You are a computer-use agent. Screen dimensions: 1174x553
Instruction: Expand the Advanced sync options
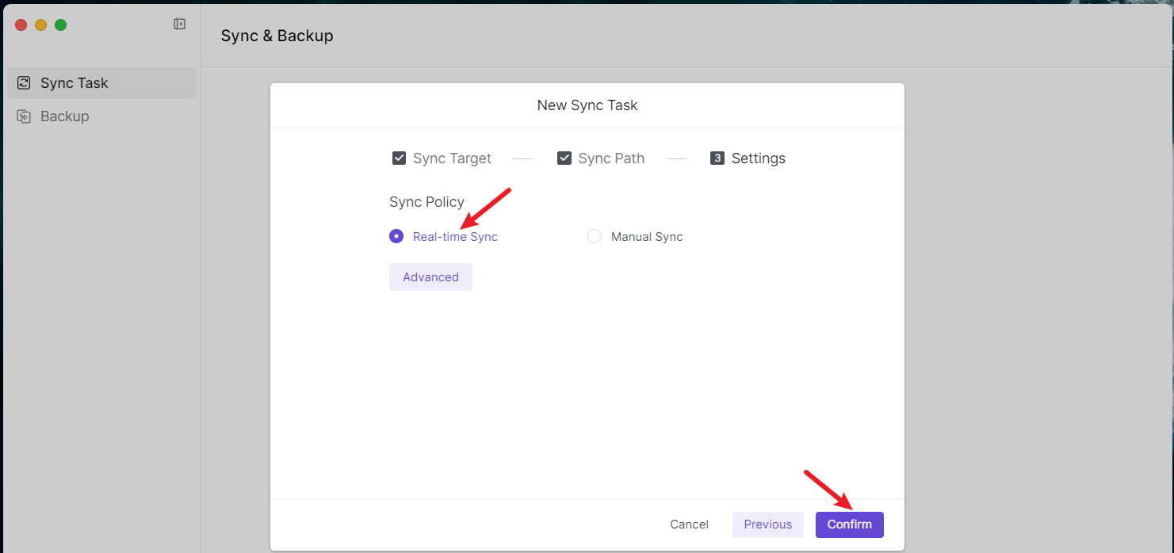[430, 277]
